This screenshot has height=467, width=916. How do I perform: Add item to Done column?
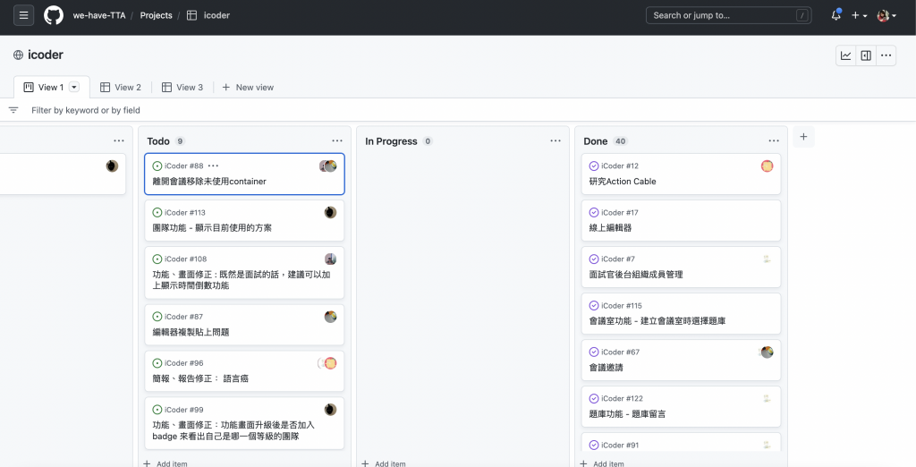[x=602, y=463]
